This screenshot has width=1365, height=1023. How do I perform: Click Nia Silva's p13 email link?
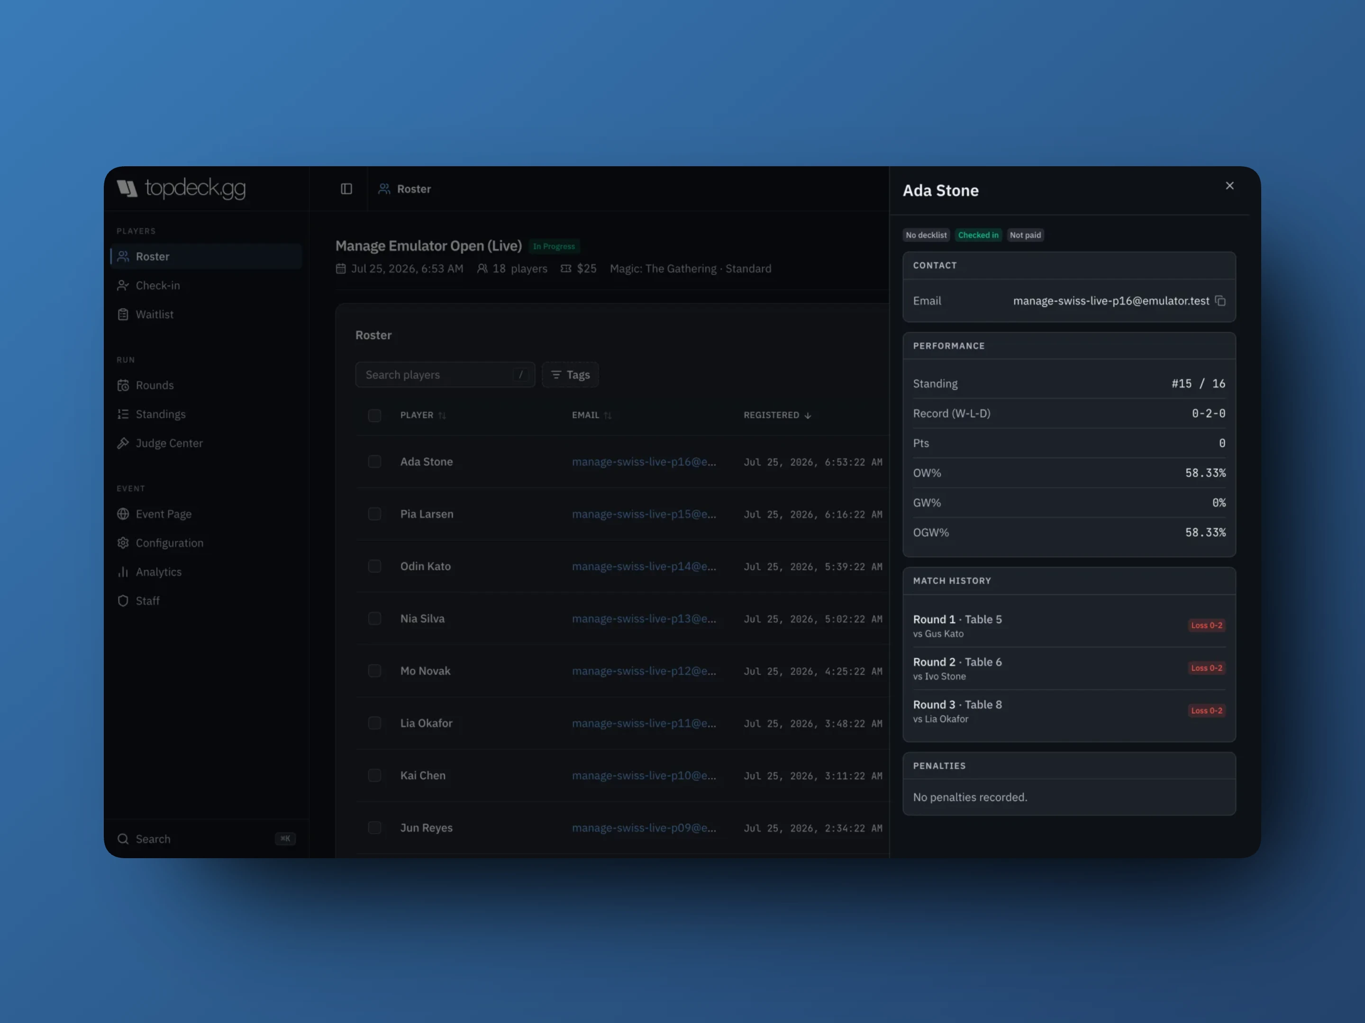pyautogui.click(x=644, y=619)
